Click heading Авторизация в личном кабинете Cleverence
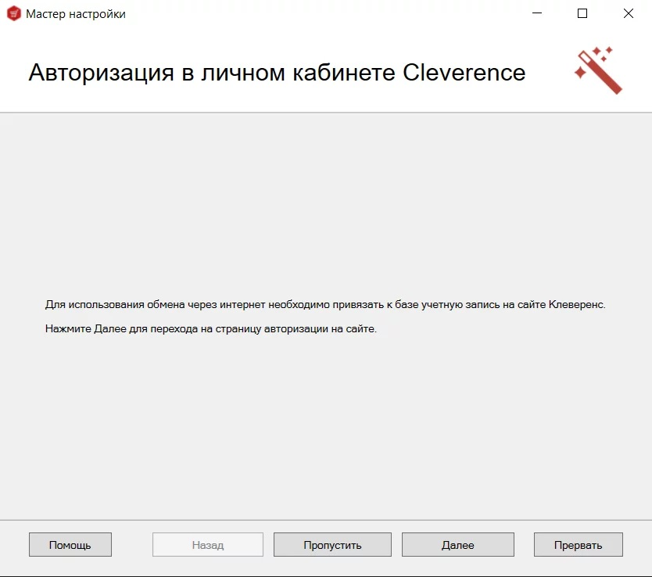652x577 pixels. pos(277,73)
